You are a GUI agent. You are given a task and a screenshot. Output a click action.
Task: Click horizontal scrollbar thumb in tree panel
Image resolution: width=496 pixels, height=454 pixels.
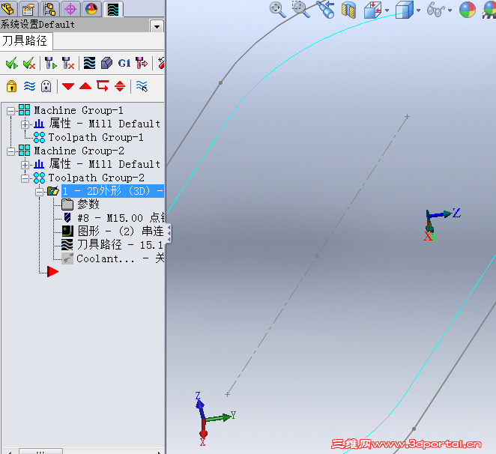(x=40, y=451)
